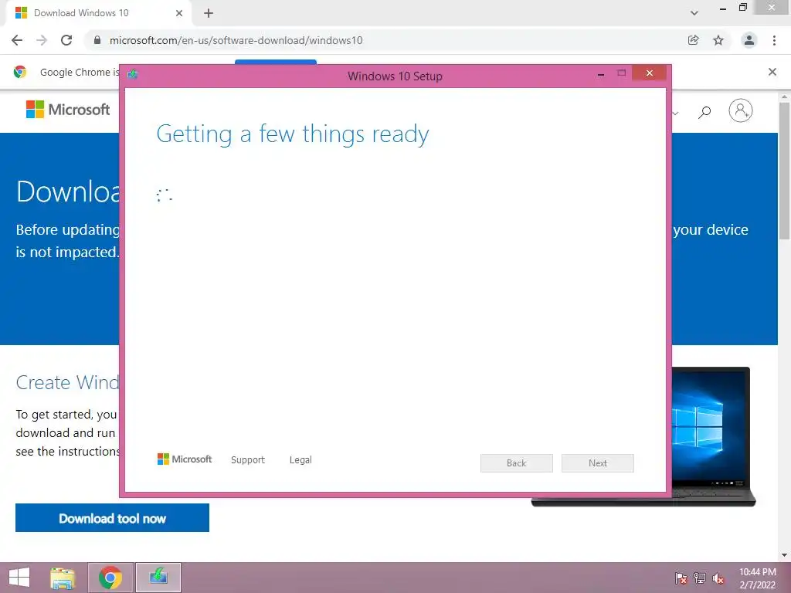Open the tab search chevron in Chrome

[x=694, y=13]
